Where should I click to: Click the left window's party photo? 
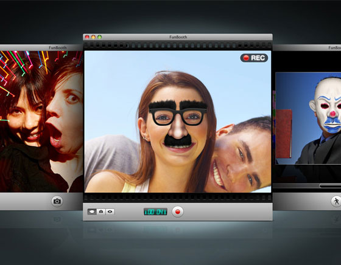click(41, 122)
